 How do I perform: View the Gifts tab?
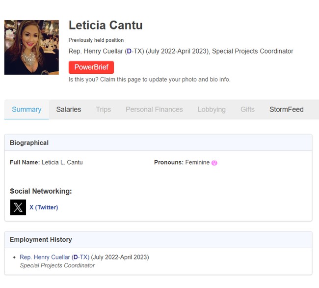[x=247, y=110]
